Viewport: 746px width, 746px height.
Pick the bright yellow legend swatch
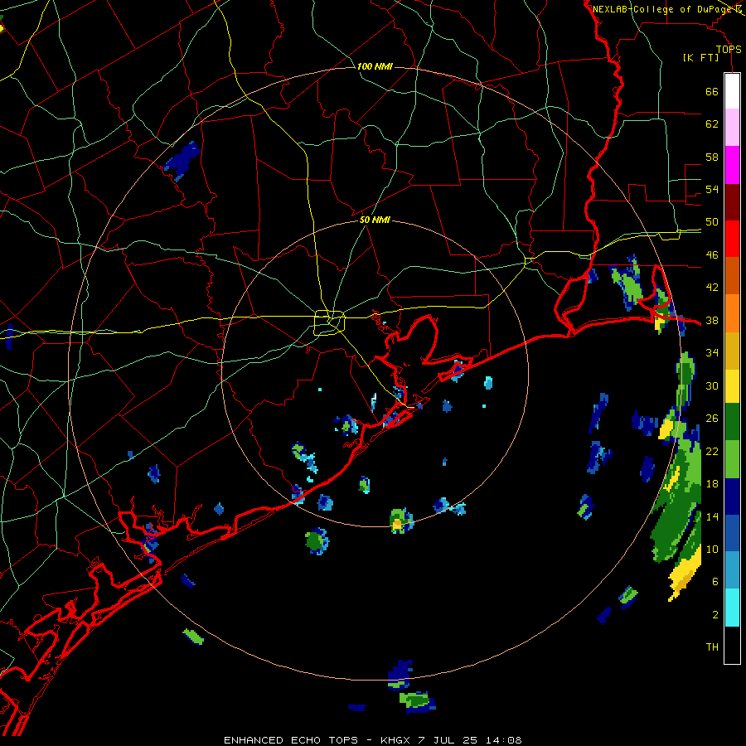pos(732,386)
